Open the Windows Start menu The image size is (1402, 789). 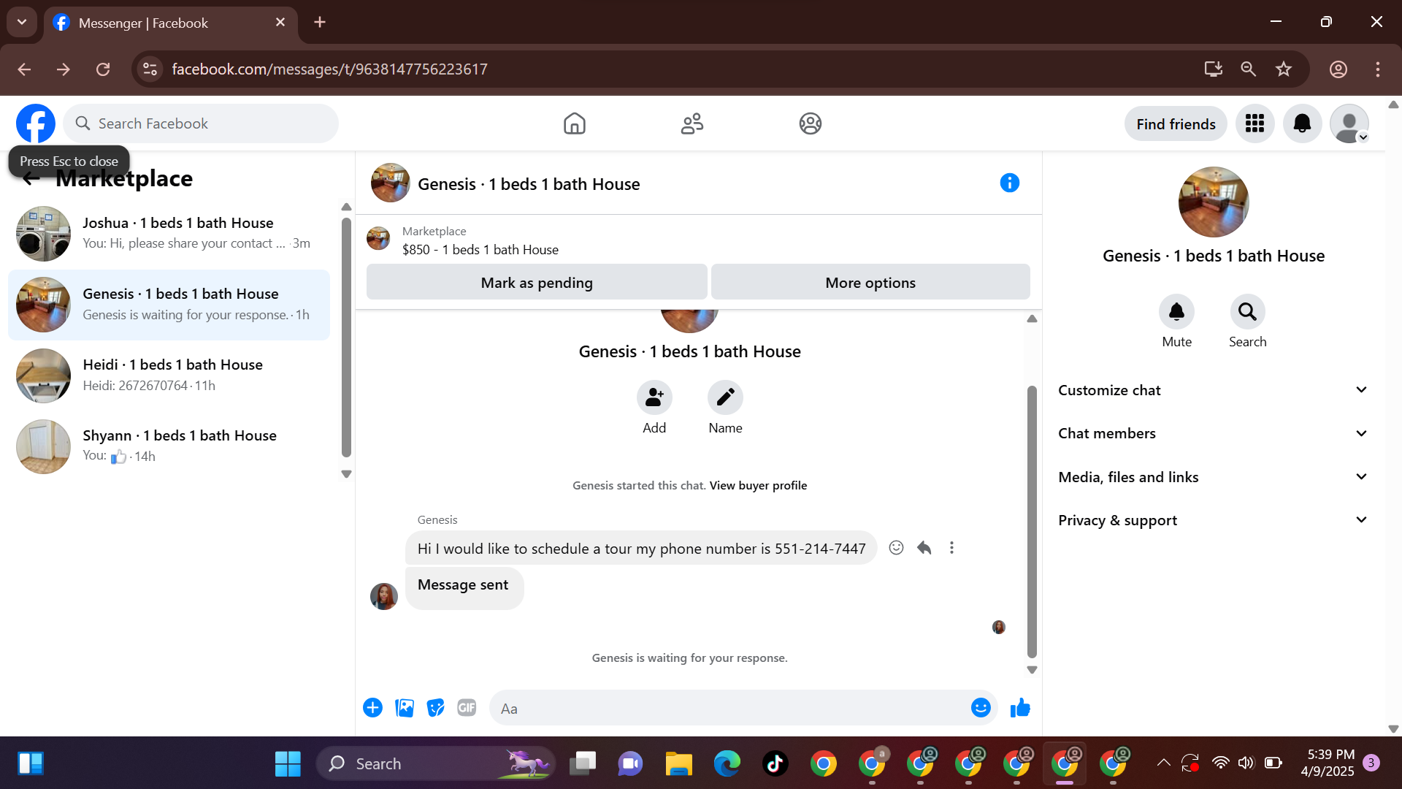pos(287,763)
